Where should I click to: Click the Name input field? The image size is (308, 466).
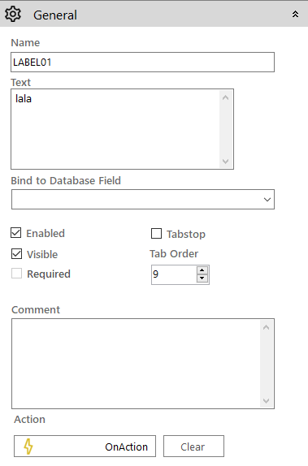point(142,63)
